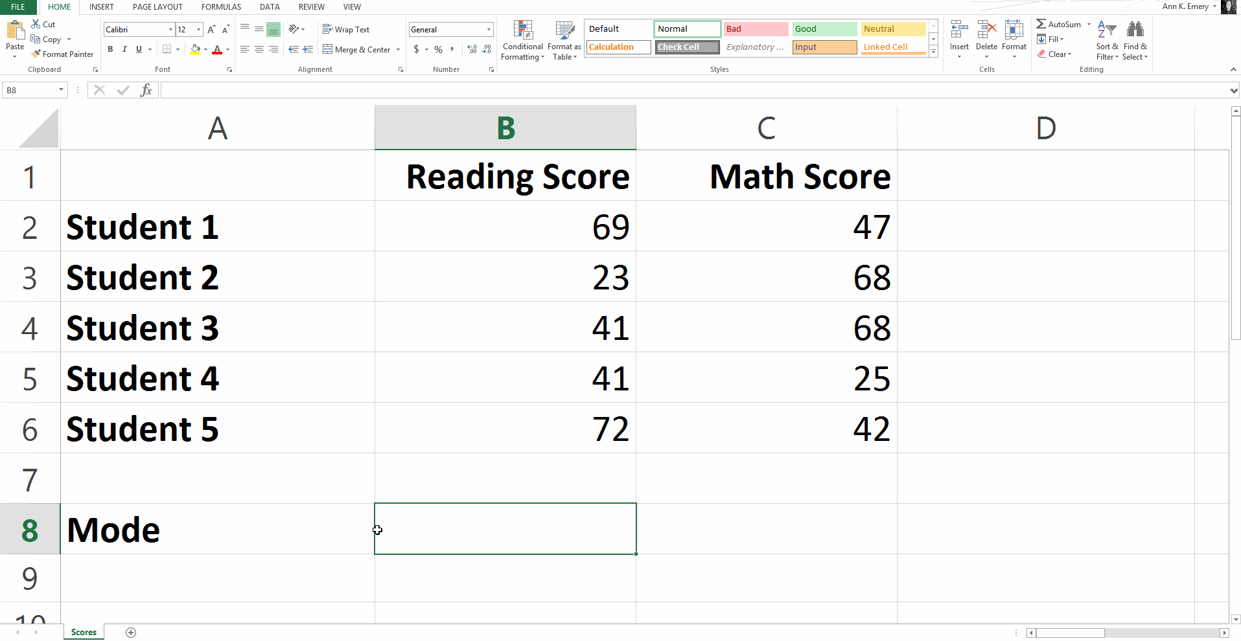This screenshot has width=1241, height=641.
Task: Expand the formula bar
Action: click(1234, 91)
